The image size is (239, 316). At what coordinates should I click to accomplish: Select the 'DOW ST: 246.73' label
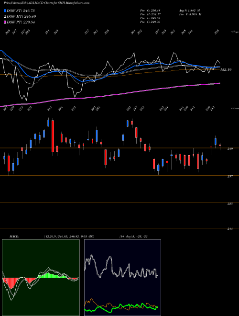click(x=21, y=11)
